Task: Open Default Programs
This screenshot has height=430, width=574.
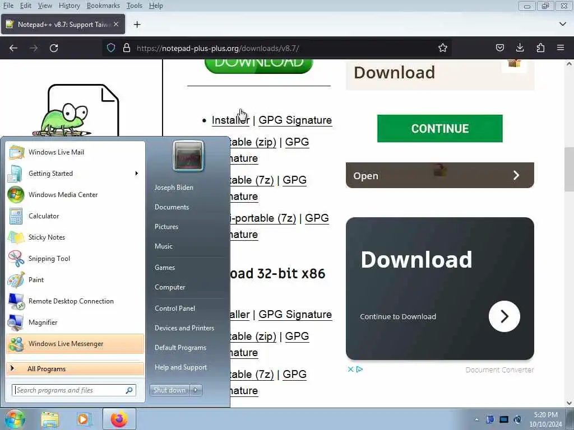Action: [x=180, y=347]
